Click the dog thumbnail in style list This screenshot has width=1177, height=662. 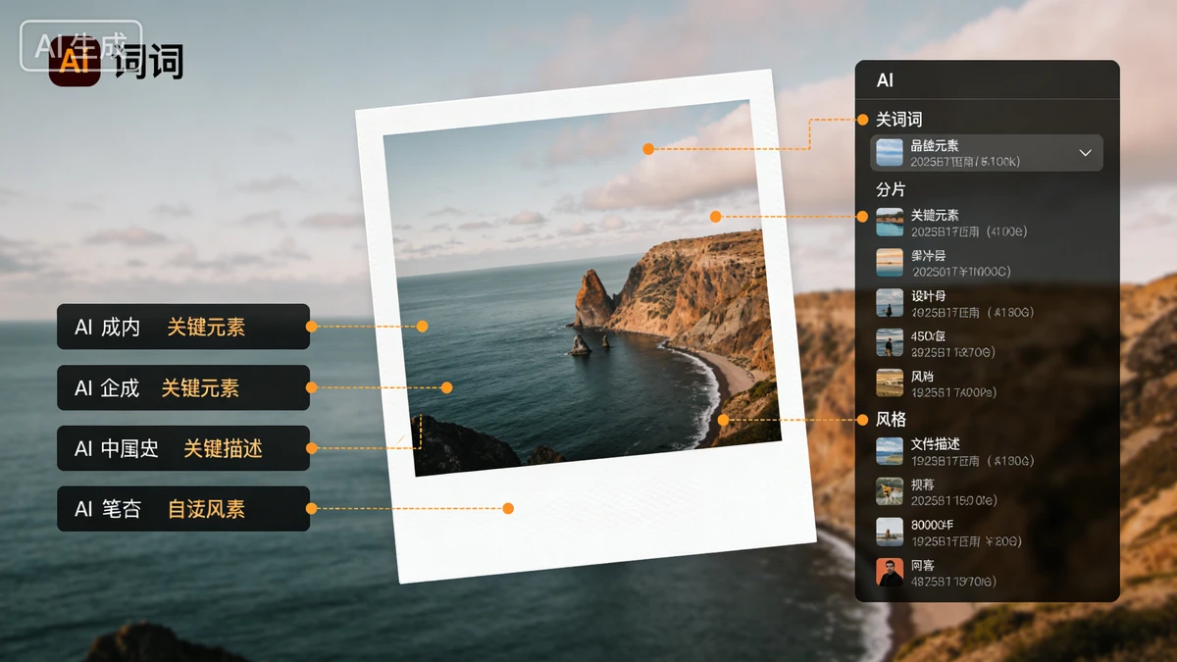890,491
